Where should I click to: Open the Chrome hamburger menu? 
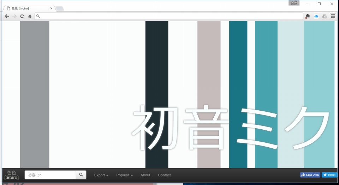click(x=333, y=16)
